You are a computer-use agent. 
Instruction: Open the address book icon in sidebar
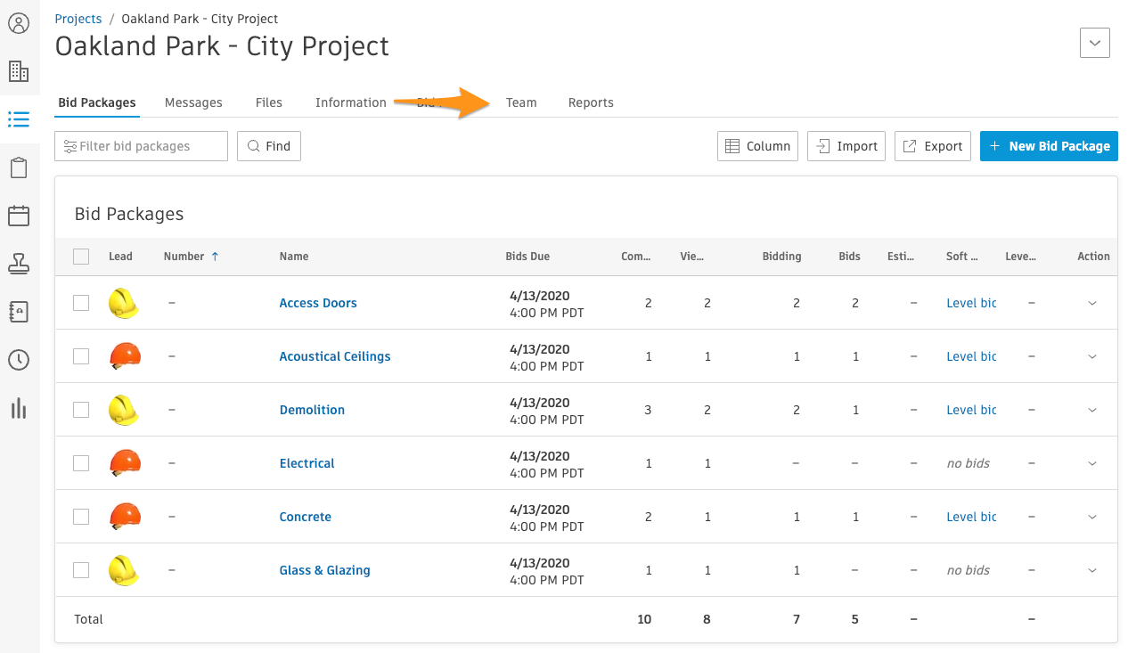coord(20,312)
